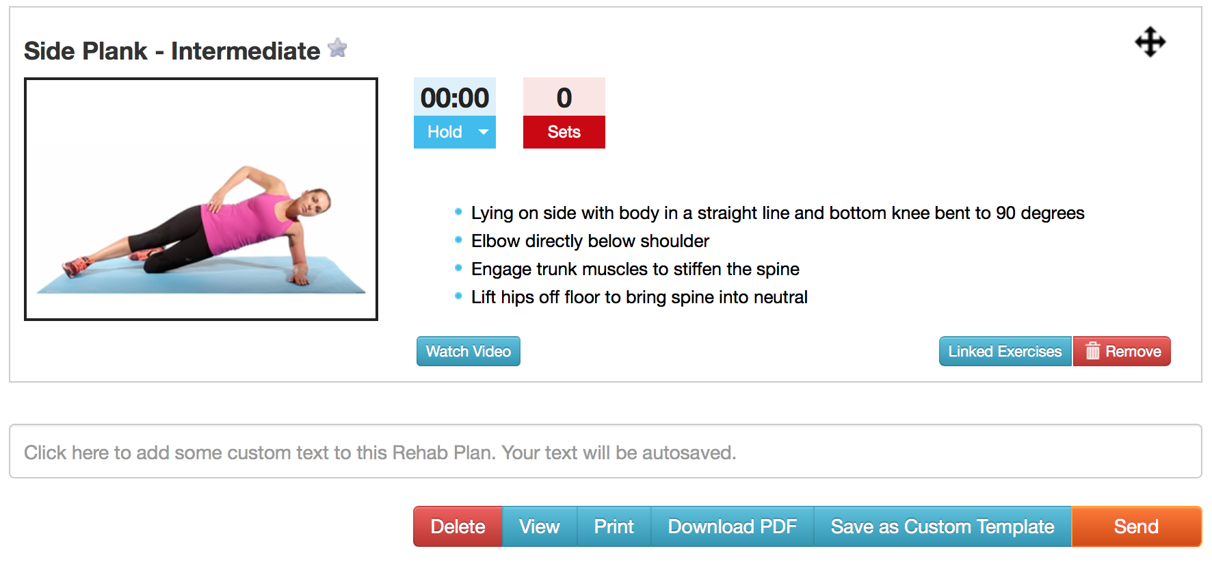Send the rehab plan
This screenshot has width=1212, height=564.
click(x=1135, y=526)
